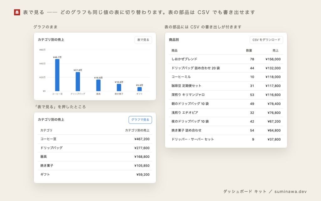Click the ¥132,000 sales cell
This screenshot has height=201, width=321.
(x=273, y=68)
